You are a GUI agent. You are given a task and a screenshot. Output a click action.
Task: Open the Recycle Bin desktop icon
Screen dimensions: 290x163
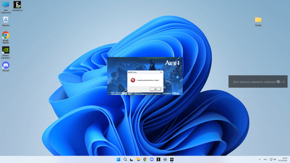[6, 20]
